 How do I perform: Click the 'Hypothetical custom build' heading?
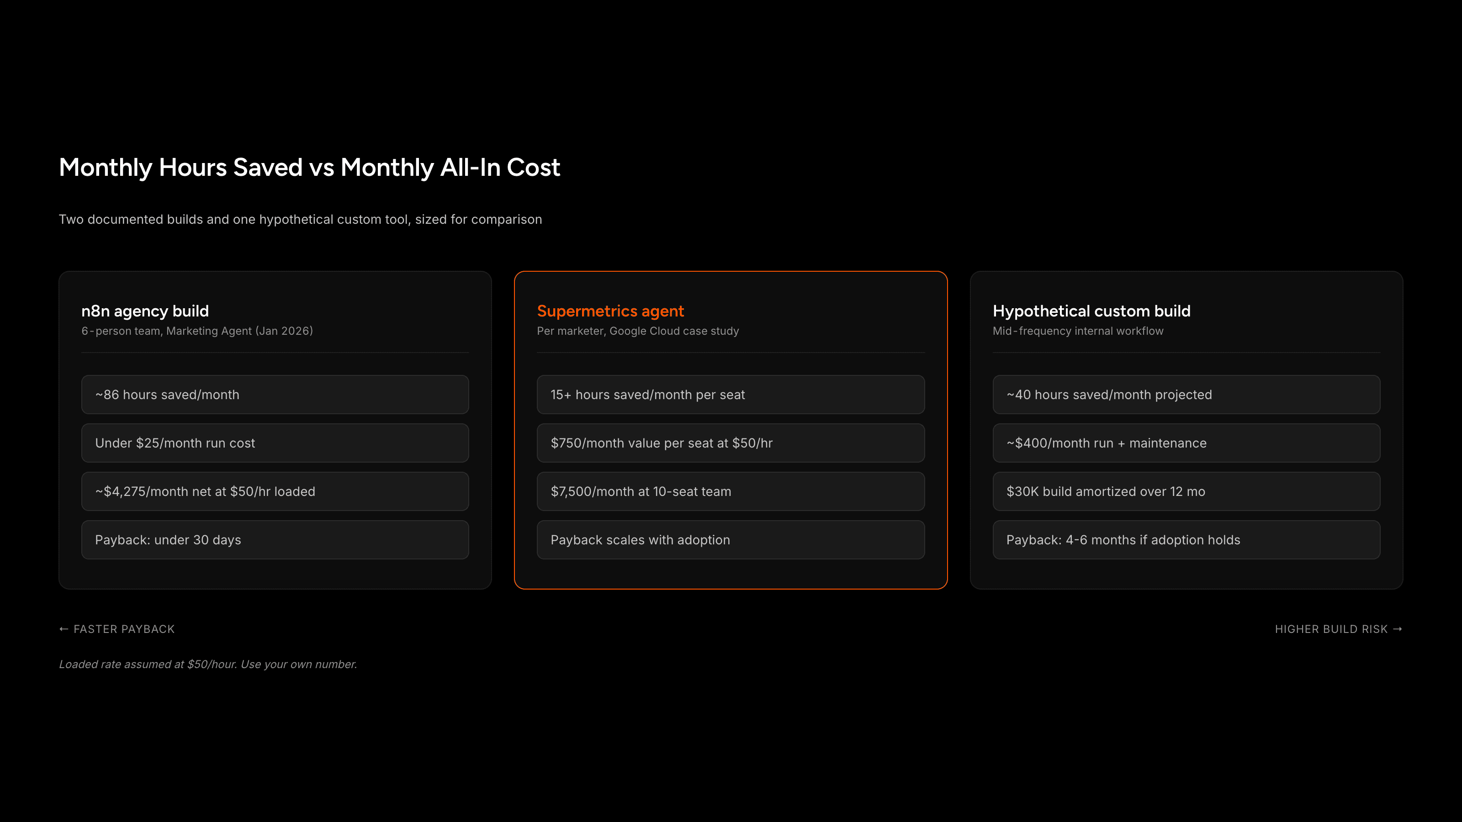[1091, 311]
